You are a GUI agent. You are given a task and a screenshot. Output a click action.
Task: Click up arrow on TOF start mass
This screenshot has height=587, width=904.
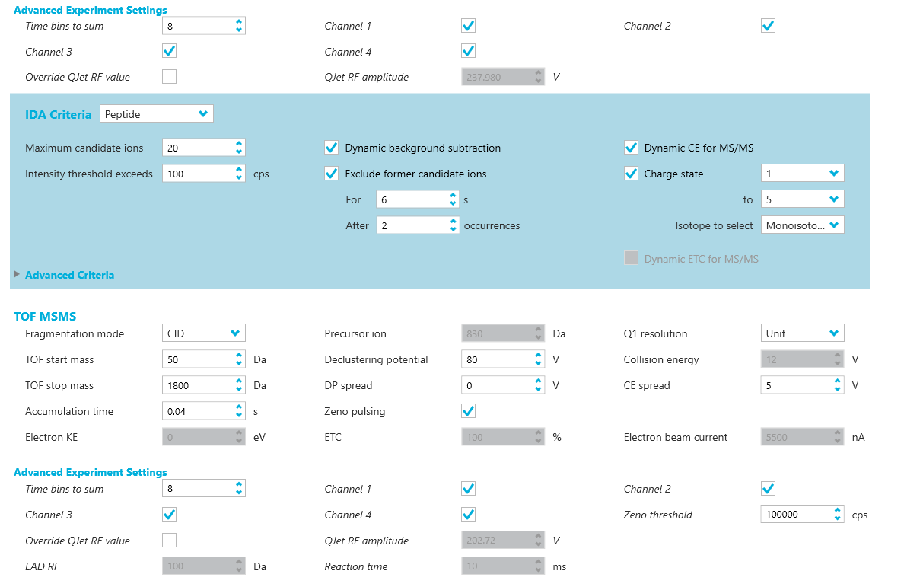239,356
